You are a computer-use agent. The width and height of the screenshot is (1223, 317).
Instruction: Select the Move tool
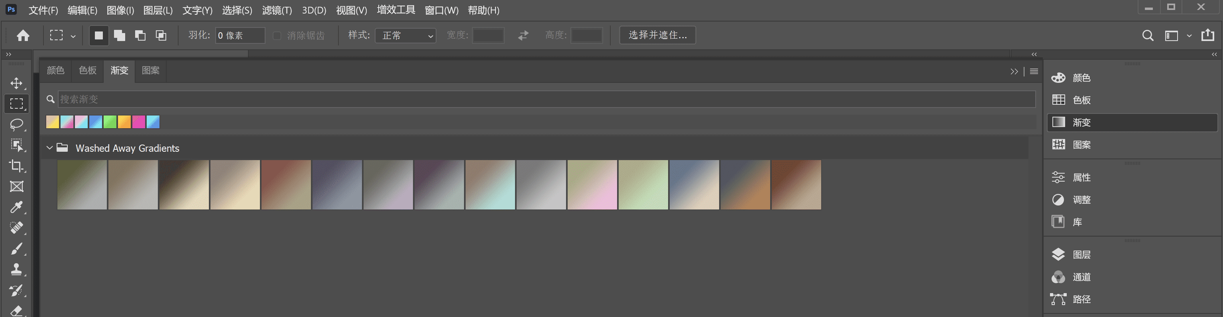click(x=16, y=84)
